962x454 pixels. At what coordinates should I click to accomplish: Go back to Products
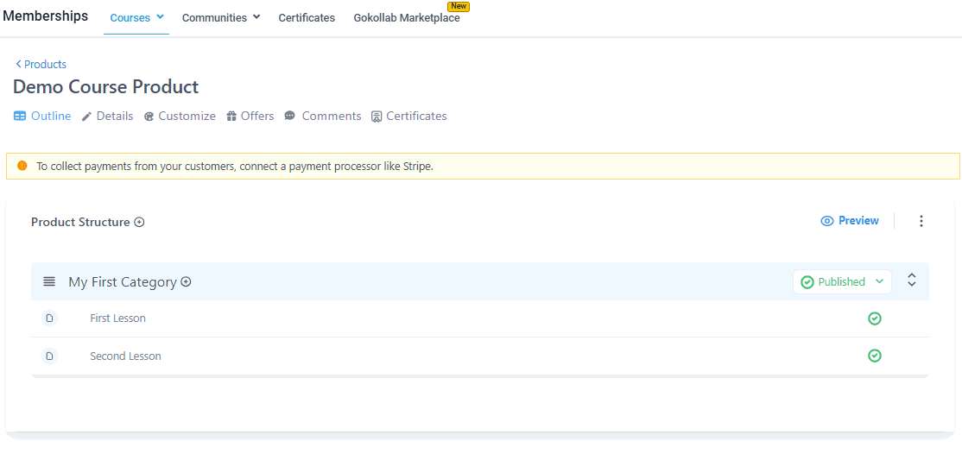click(x=41, y=65)
